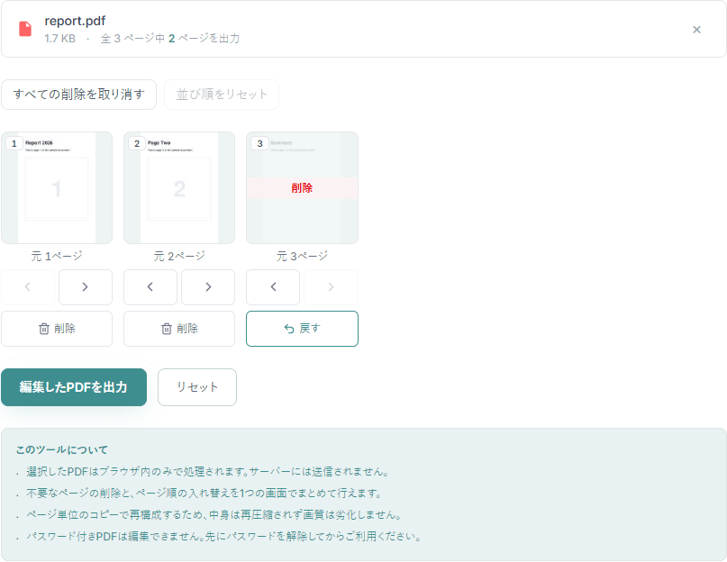
Task: Click the red PDF file icon
Action: (x=25, y=29)
